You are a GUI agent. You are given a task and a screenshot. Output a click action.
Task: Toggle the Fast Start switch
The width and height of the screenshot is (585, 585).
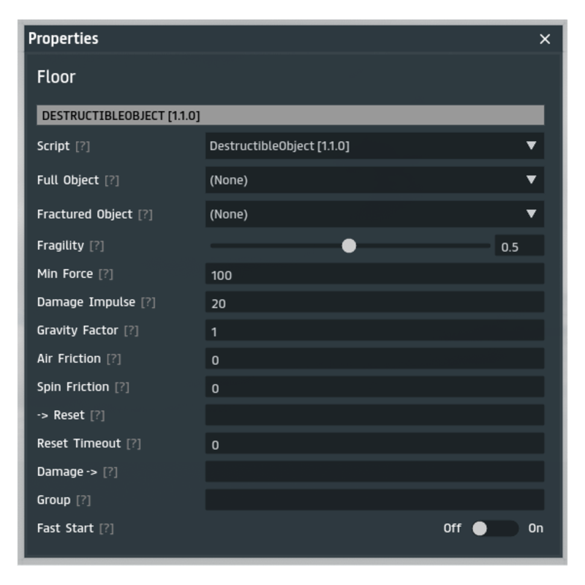coord(494,528)
